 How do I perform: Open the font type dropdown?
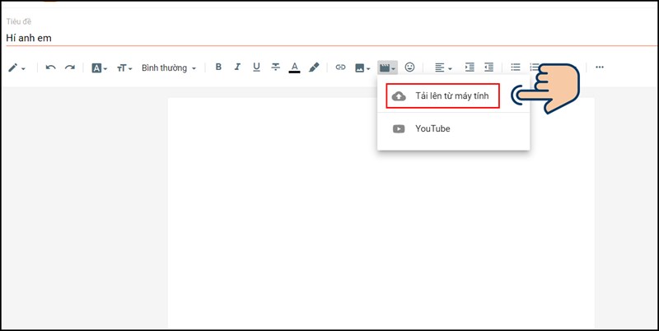[99, 68]
